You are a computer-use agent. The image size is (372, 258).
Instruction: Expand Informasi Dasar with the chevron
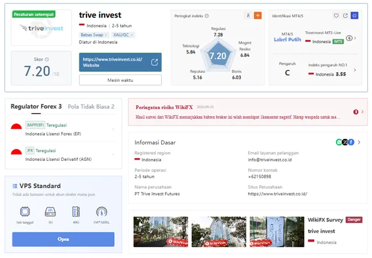click(x=359, y=142)
